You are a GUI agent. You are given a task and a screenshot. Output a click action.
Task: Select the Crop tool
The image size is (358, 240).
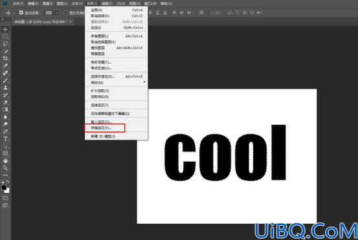[5, 58]
